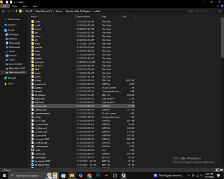
Task: Select Network in navigation pane
Action: pos(12,78)
